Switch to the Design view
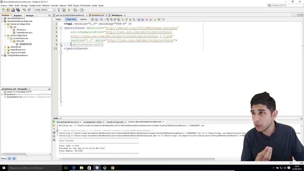The image size is (304, 171). click(58, 19)
